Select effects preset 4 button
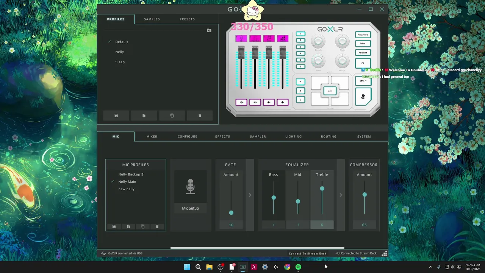The image size is (485, 273). pyautogui.click(x=300, y=53)
